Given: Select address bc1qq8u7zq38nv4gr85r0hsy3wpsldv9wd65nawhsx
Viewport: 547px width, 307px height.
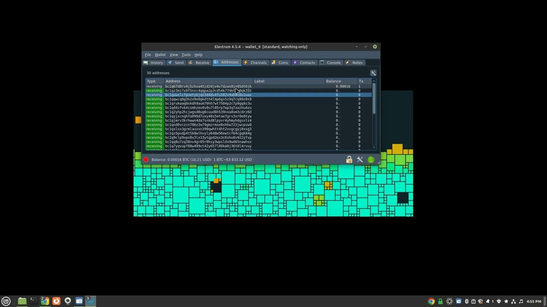Looking at the screenshot, I should coord(208,142).
